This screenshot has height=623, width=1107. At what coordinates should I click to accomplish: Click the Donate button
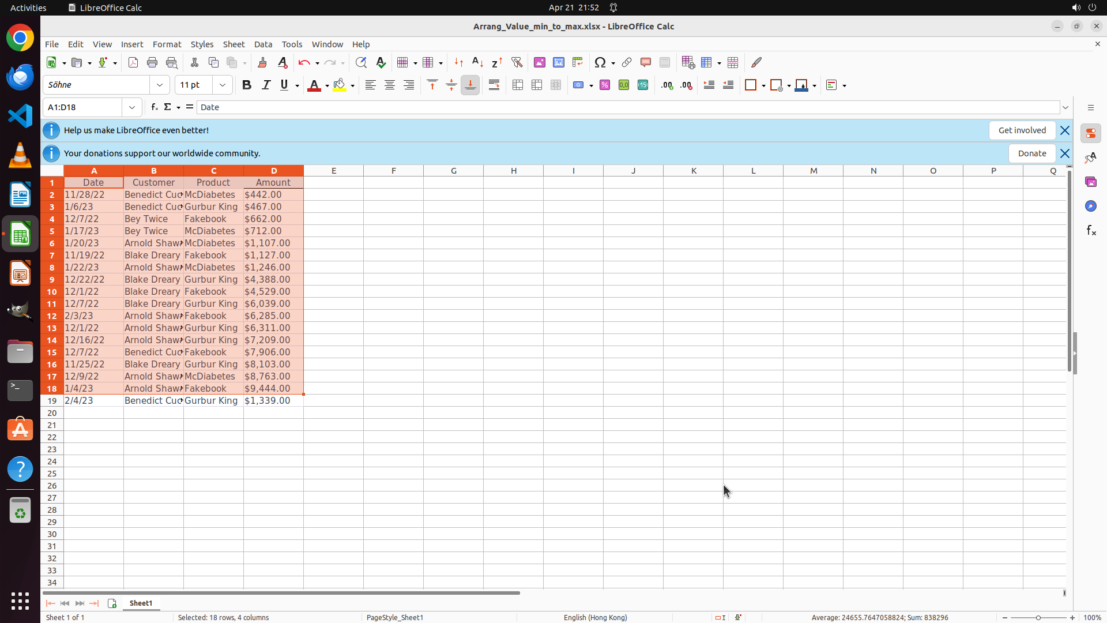1031,153
